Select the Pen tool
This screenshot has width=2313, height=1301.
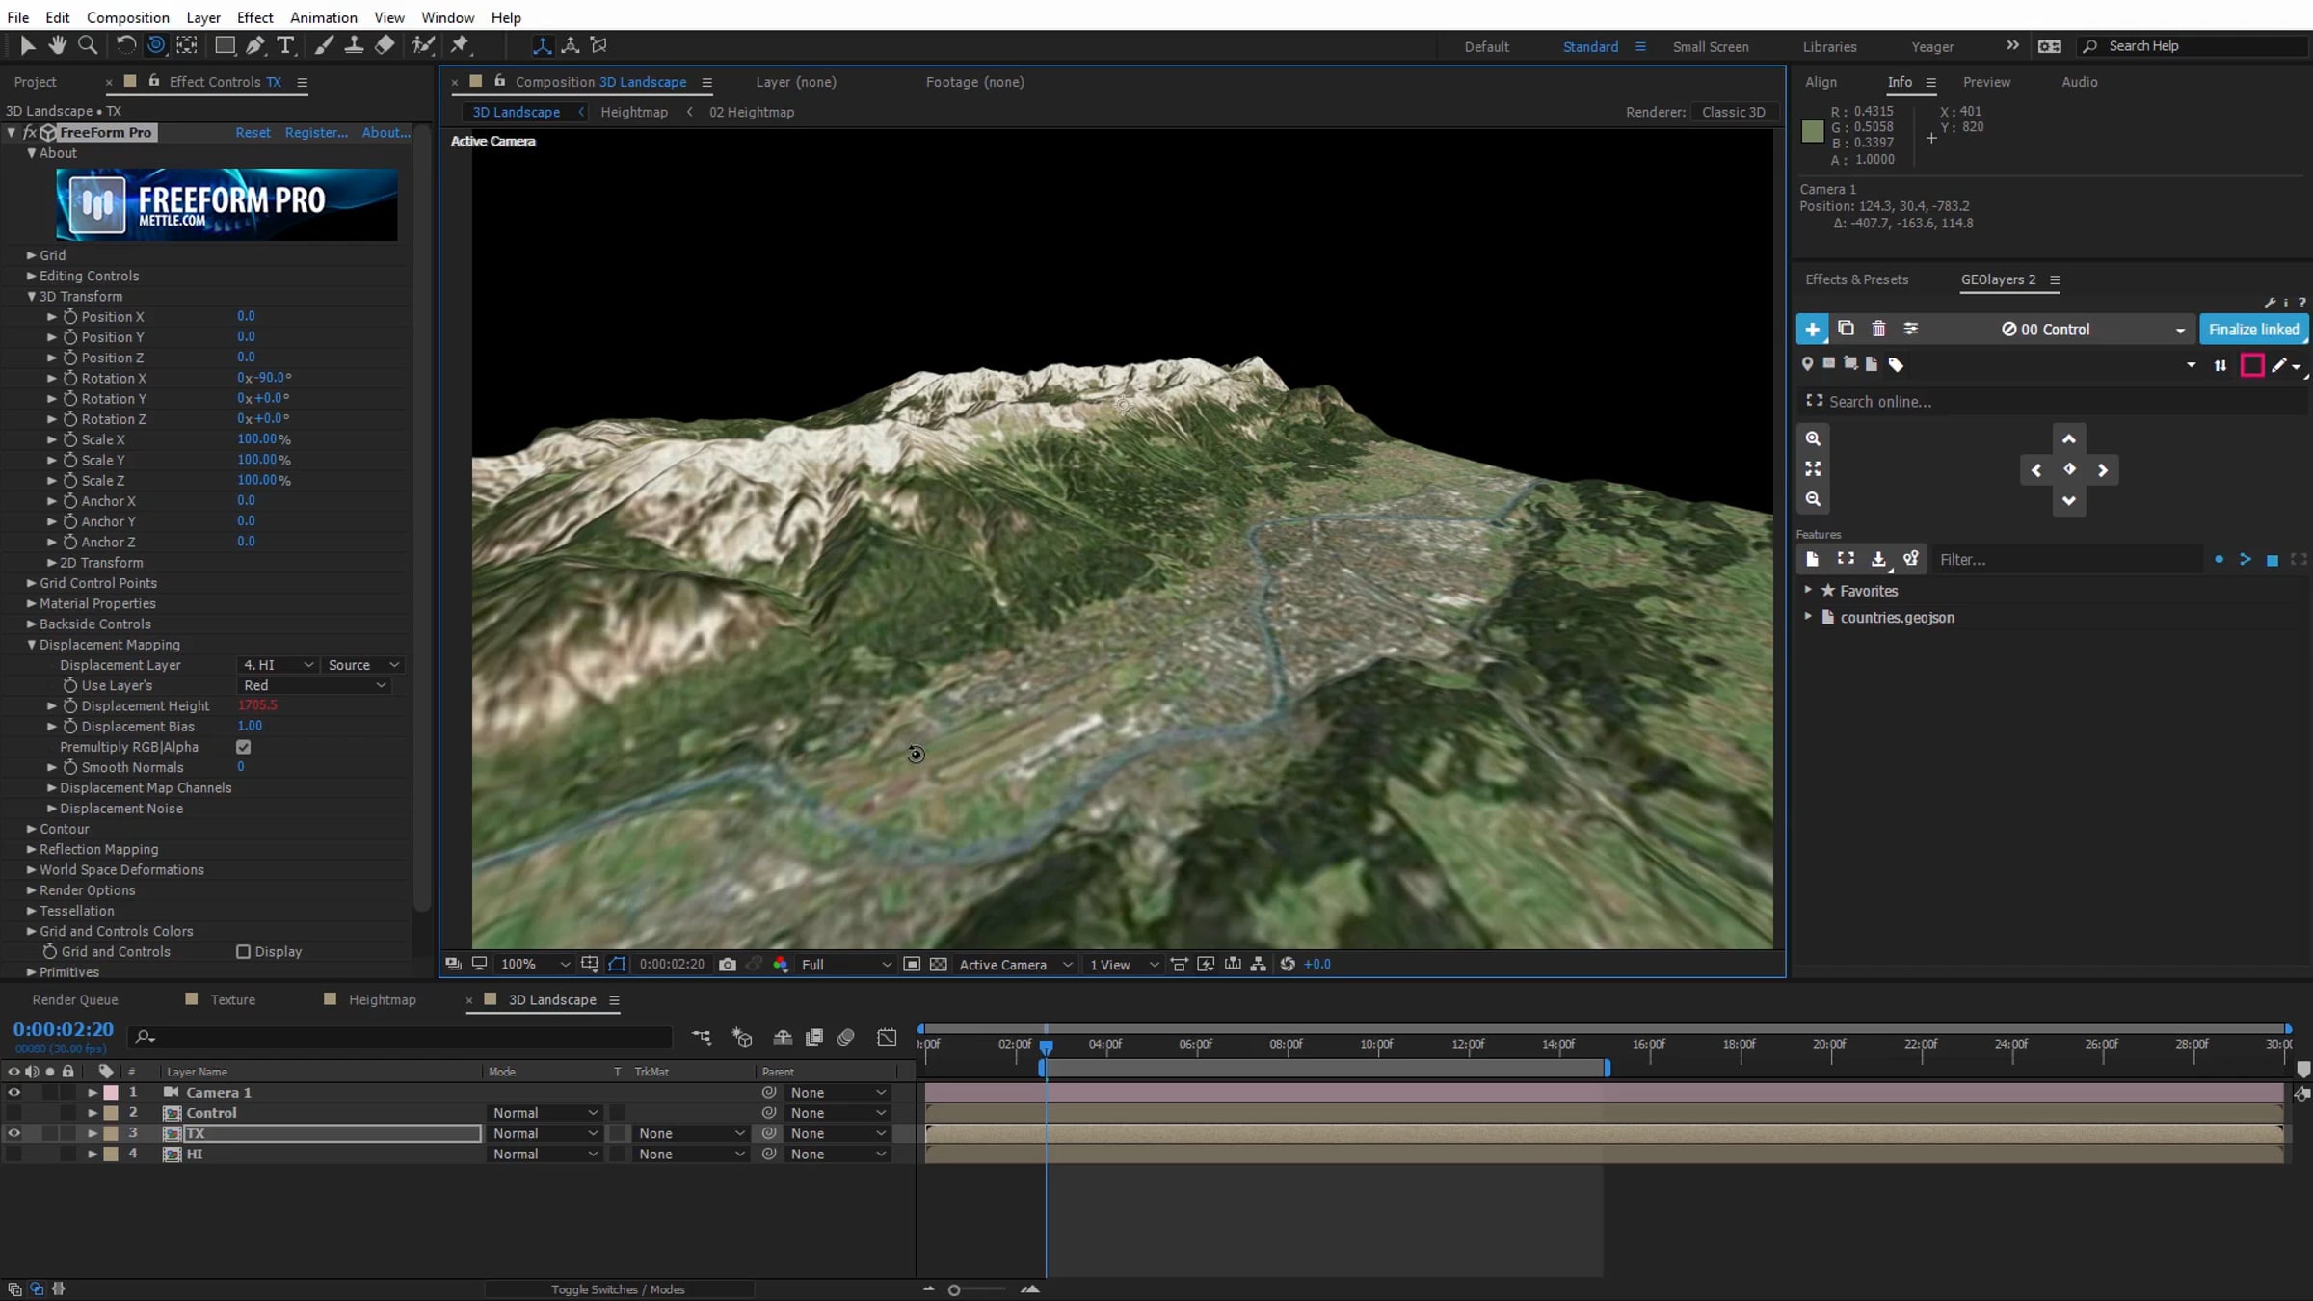click(x=254, y=45)
